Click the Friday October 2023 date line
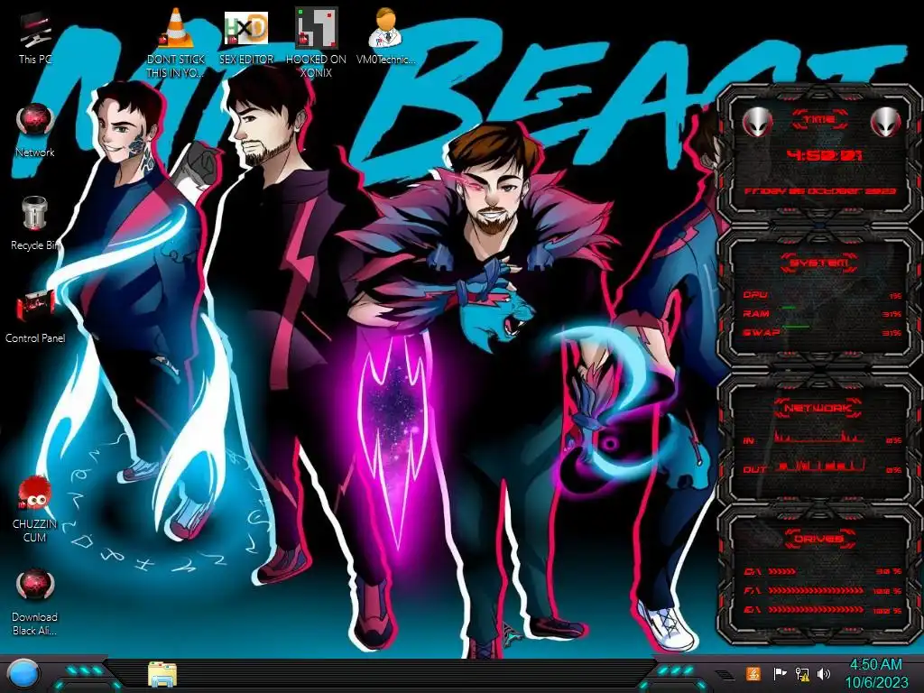Screen dimensions: 924x693 coord(819,191)
